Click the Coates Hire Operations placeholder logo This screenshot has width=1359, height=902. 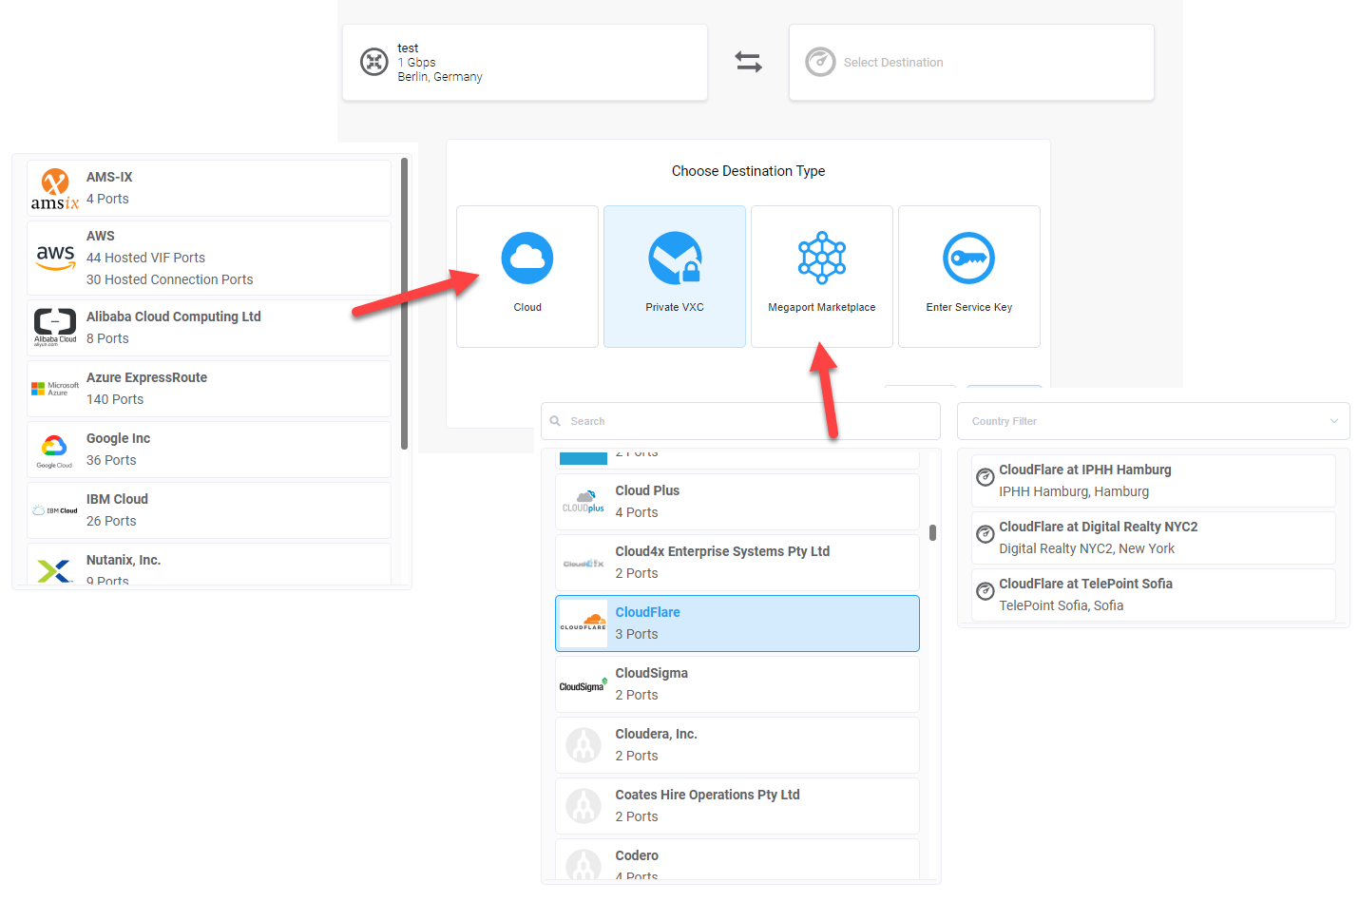[x=584, y=806]
